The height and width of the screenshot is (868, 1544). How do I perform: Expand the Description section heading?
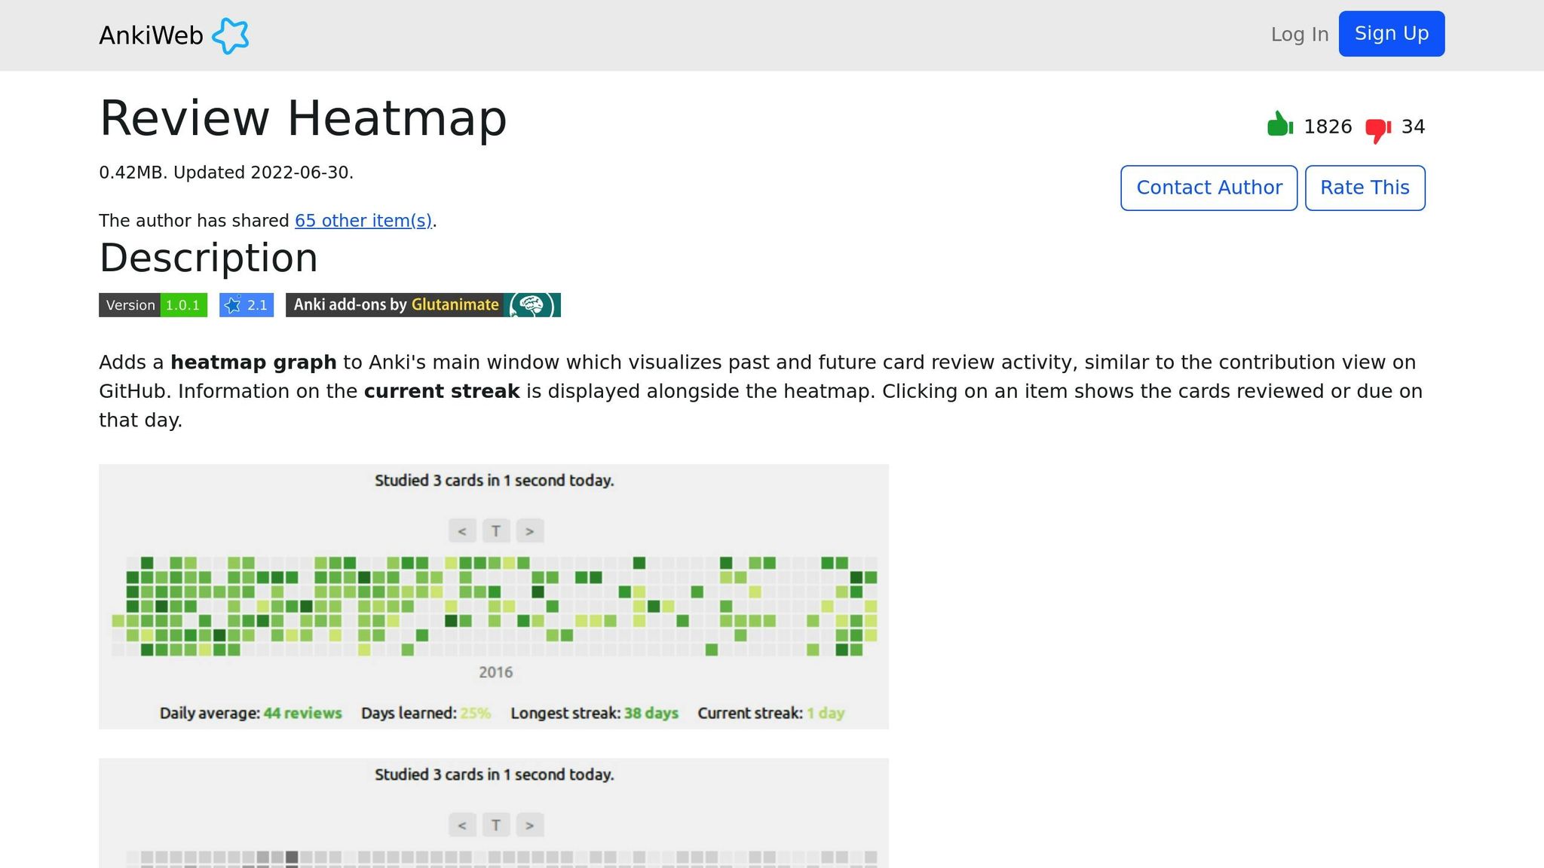pos(207,258)
